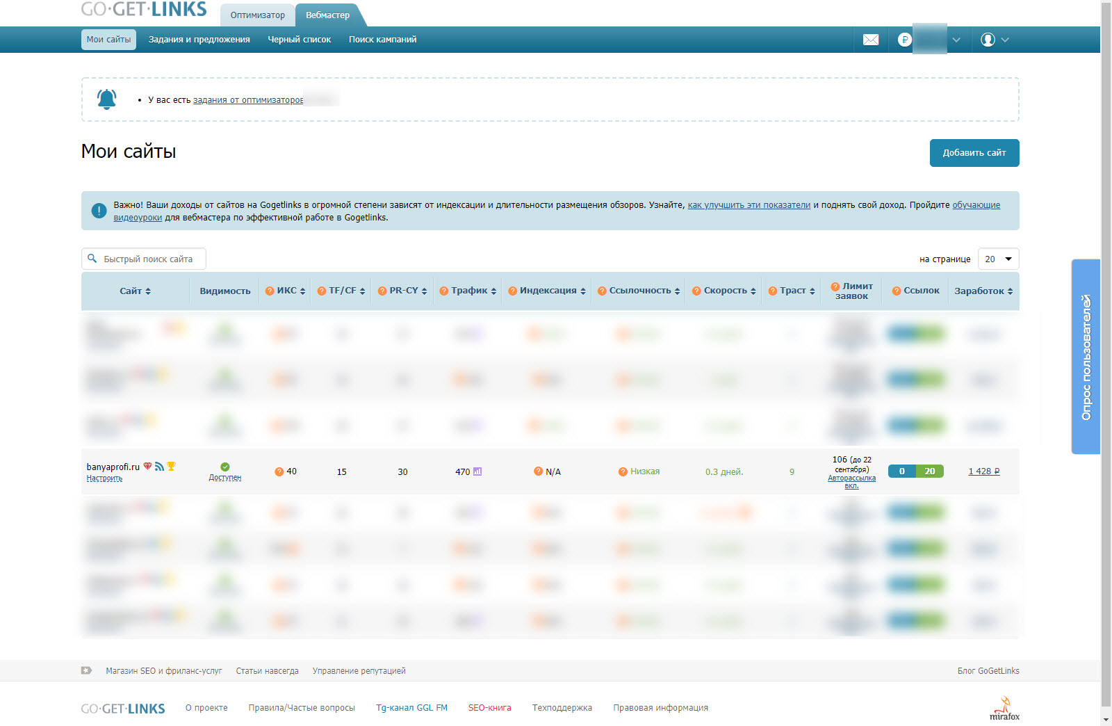Open the traffic chart icon beside 470

click(477, 471)
